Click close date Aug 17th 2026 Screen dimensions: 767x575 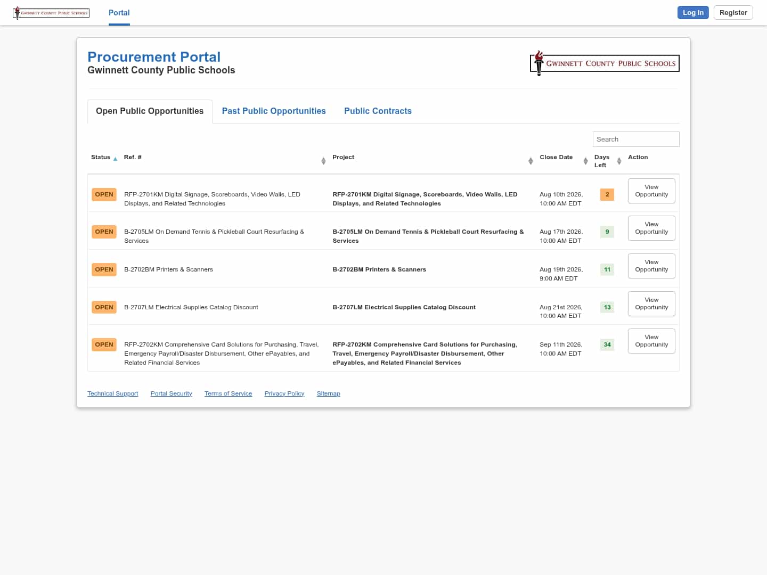[x=561, y=236]
